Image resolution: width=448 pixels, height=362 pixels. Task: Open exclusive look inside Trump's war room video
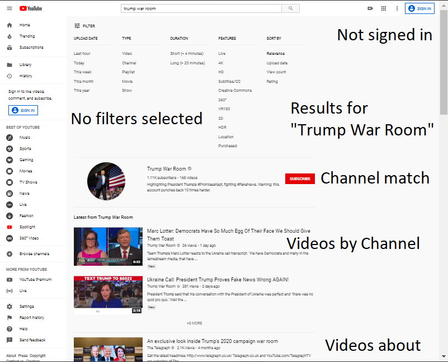click(x=213, y=341)
